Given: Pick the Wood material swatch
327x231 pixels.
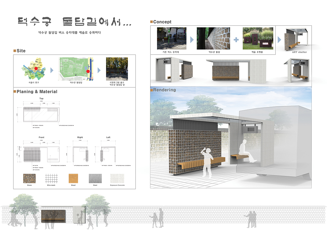Looking at the screenshot, I should click(x=73, y=178).
